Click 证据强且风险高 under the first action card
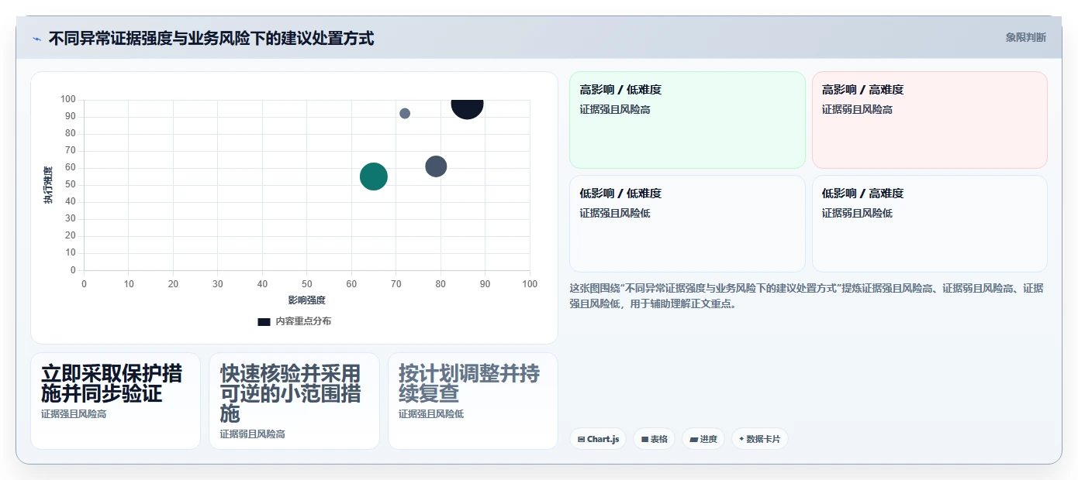 click(x=74, y=414)
